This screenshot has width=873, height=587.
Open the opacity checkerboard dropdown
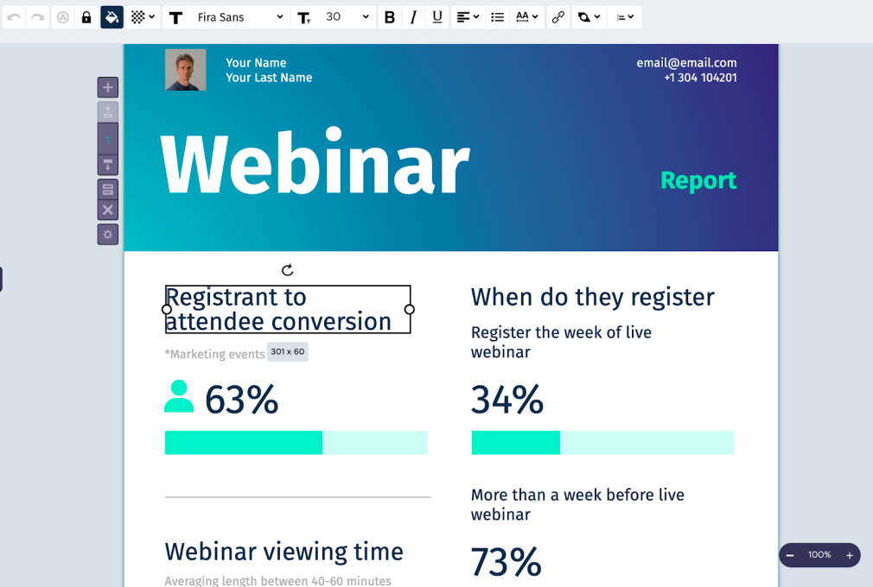143,17
